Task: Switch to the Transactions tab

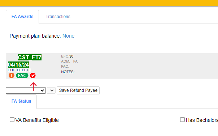Action: click(58, 17)
